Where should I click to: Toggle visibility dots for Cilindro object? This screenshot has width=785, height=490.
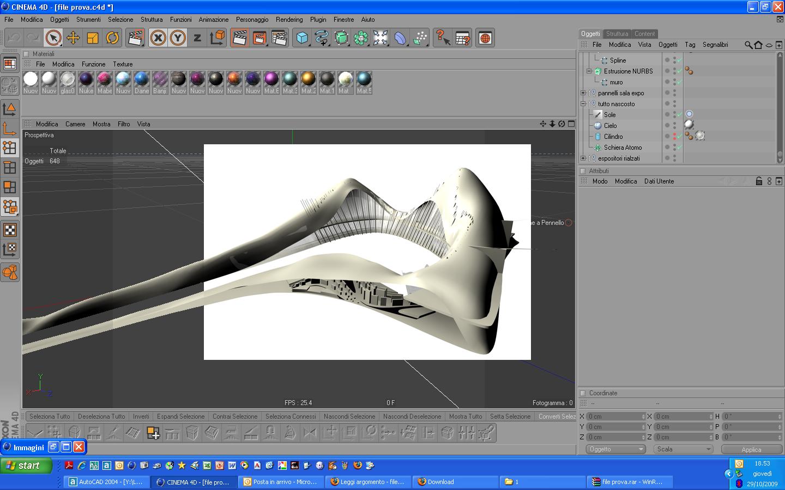[x=674, y=136]
